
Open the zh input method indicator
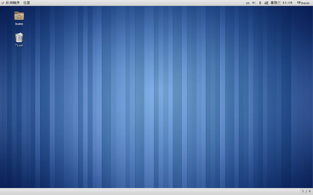pos(248,3)
